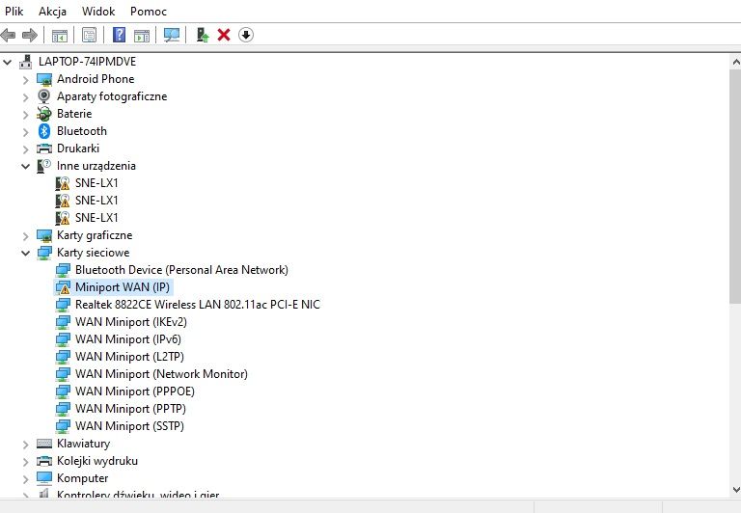Collapse the LAPTOP-74IPMDVE root node

click(8, 62)
